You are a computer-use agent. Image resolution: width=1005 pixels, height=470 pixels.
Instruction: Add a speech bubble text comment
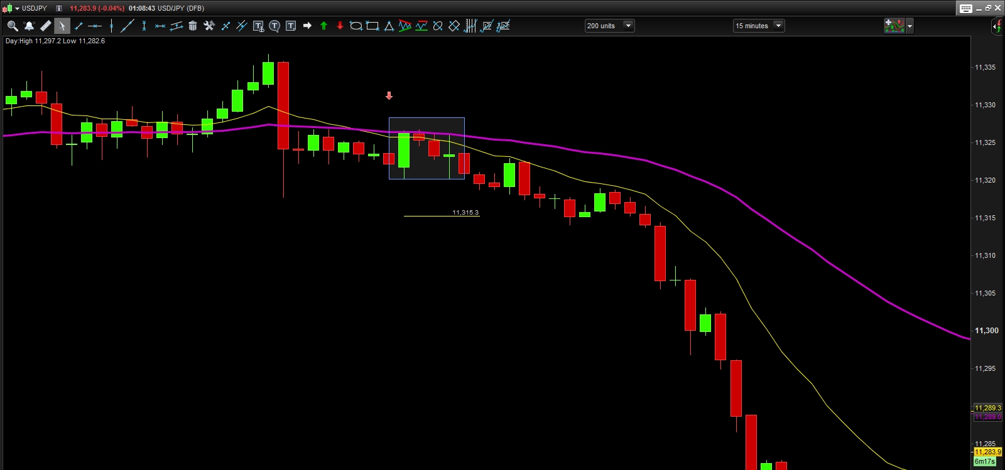(274, 26)
